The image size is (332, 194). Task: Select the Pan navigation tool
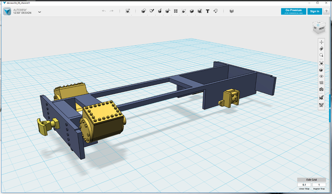pyautogui.click(x=321, y=42)
